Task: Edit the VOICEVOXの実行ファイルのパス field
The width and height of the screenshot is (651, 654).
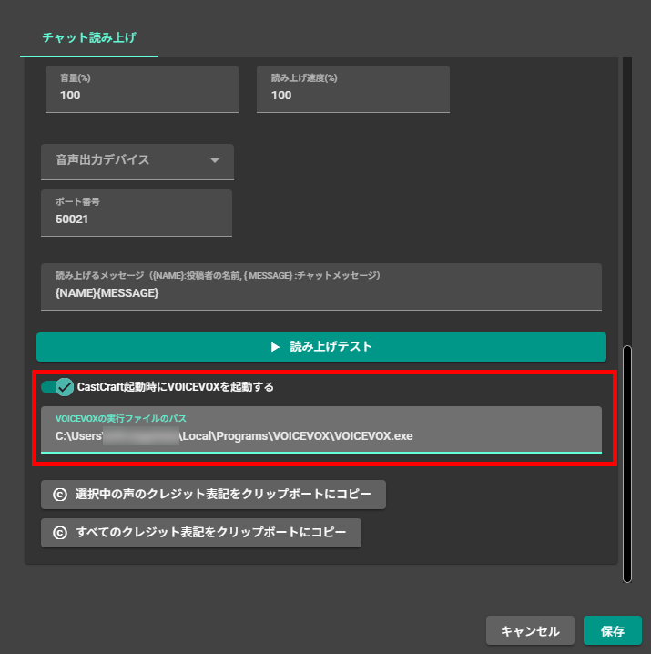Action: 321,430
